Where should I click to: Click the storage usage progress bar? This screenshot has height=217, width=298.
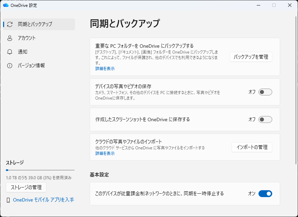point(40,170)
